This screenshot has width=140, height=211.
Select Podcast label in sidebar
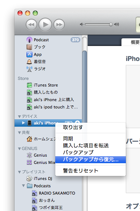(41, 40)
